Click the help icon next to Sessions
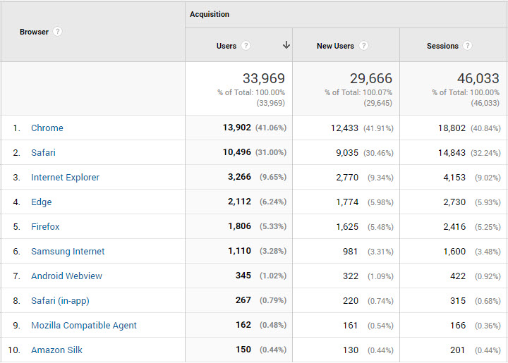The width and height of the screenshot is (508, 363). [x=467, y=46]
